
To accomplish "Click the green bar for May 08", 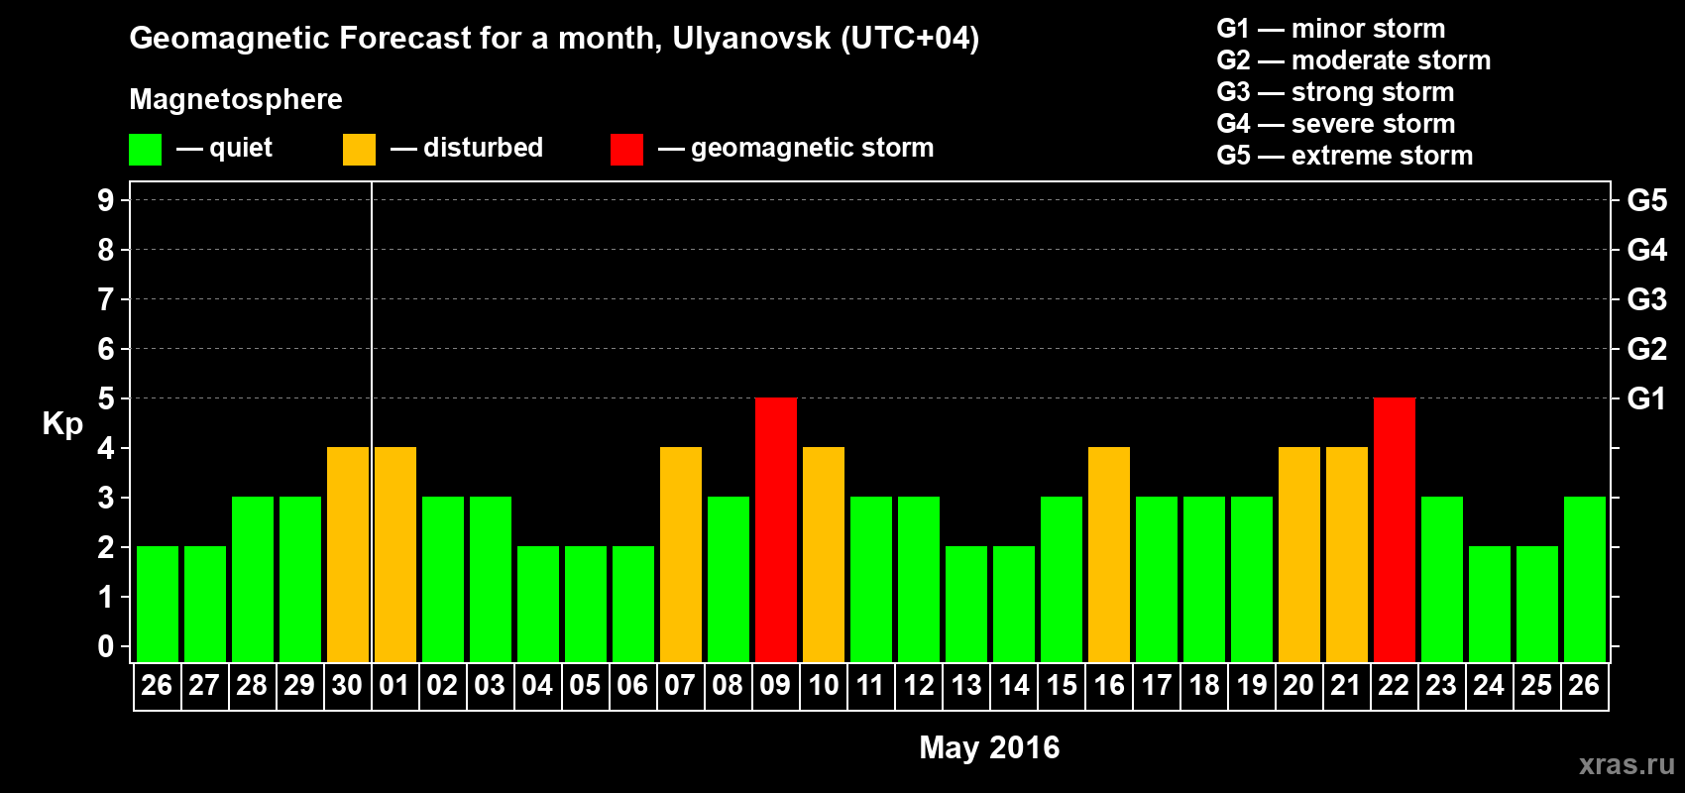I will [729, 579].
